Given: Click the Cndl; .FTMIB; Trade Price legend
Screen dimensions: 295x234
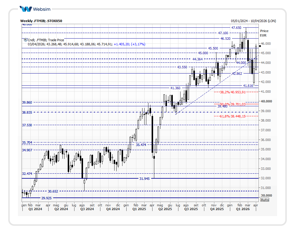Looking at the screenshot, I should [46, 40].
